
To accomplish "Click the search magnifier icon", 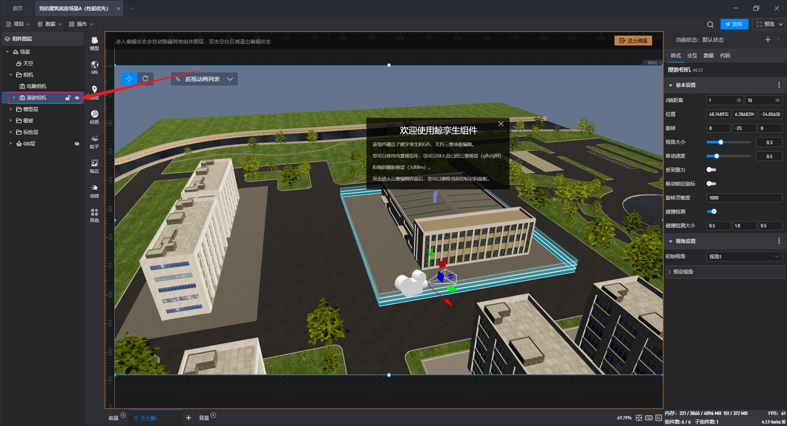I will pyautogui.click(x=710, y=24).
